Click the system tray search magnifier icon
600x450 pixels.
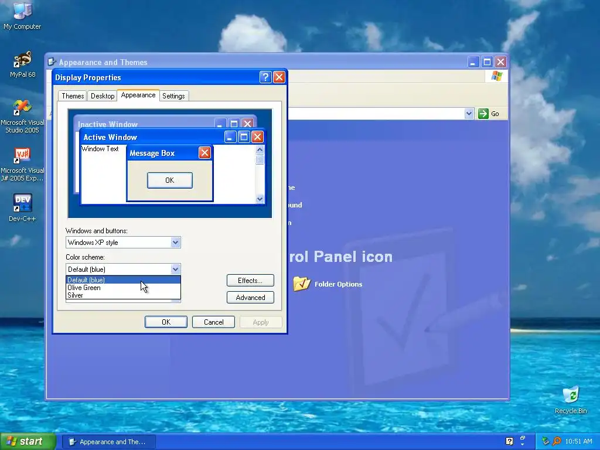[557, 441]
